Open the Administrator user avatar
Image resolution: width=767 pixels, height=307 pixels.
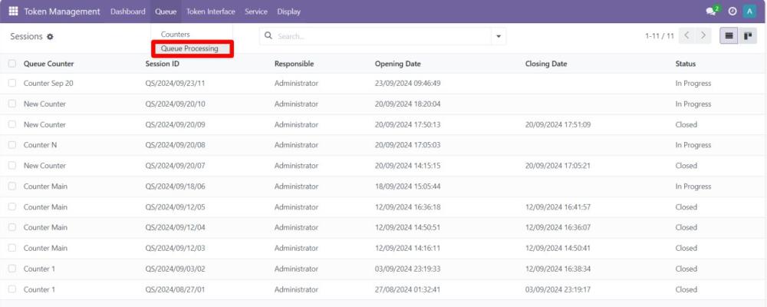point(749,12)
